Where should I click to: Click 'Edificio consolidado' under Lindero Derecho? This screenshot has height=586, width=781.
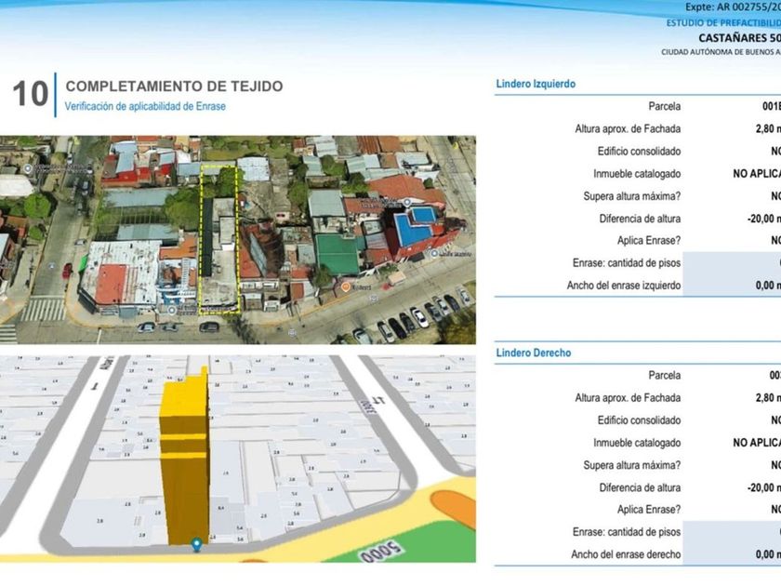pyautogui.click(x=639, y=420)
